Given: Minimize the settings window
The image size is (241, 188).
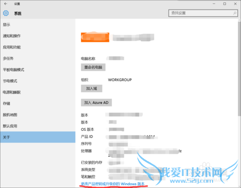Looking at the screenshot, I should pos(214,4).
